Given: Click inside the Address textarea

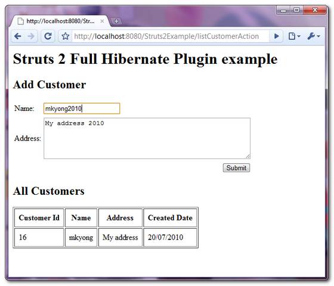Looking at the screenshot, I should [x=147, y=138].
